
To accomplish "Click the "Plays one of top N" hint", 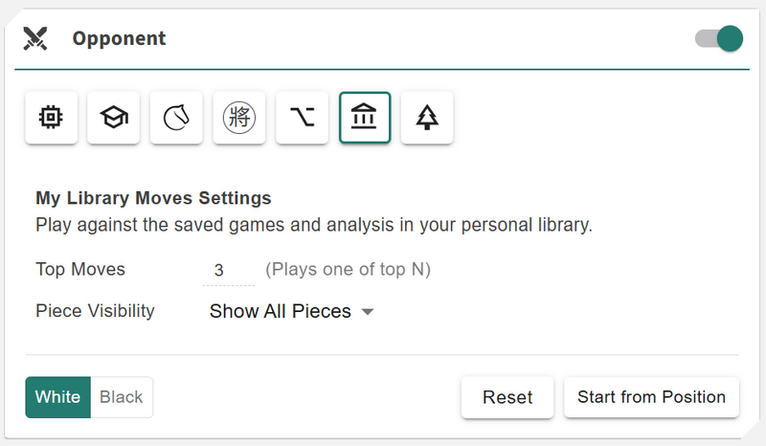I will [348, 270].
